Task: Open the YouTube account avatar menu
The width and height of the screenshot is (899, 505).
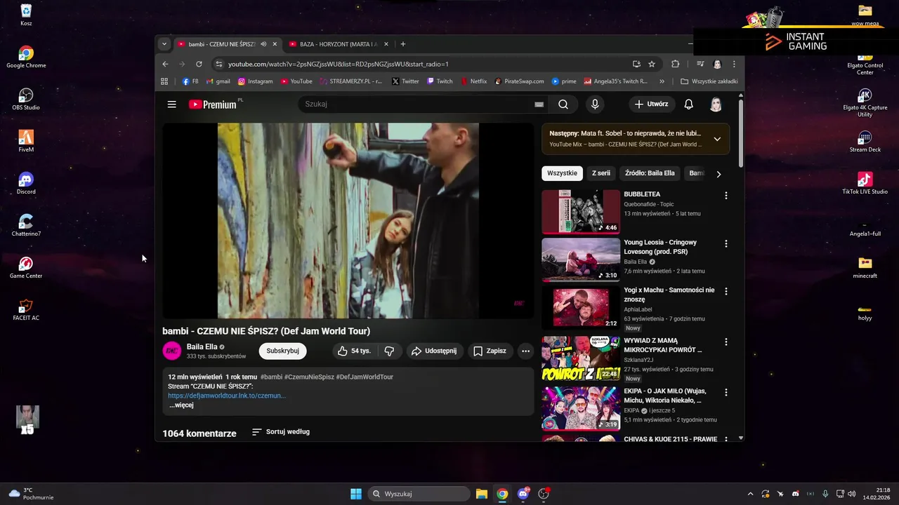Action: [x=716, y=105]
